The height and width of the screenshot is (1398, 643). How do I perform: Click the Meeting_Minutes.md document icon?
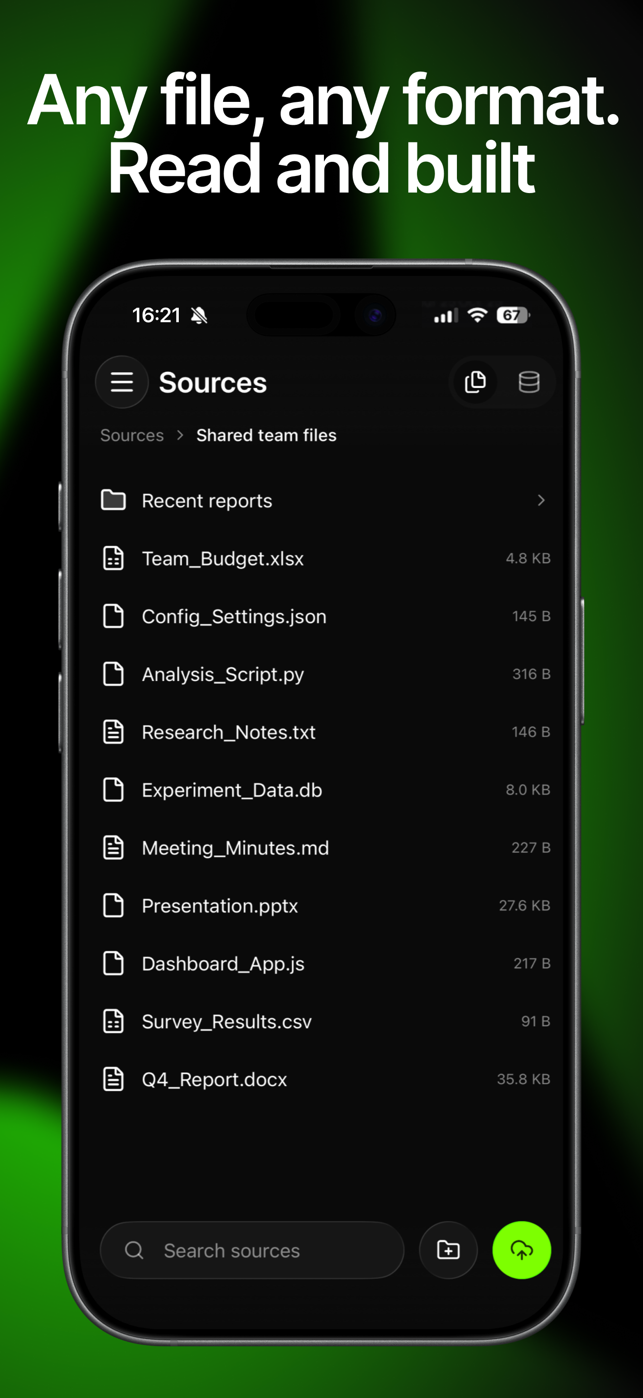pos(113,848)
